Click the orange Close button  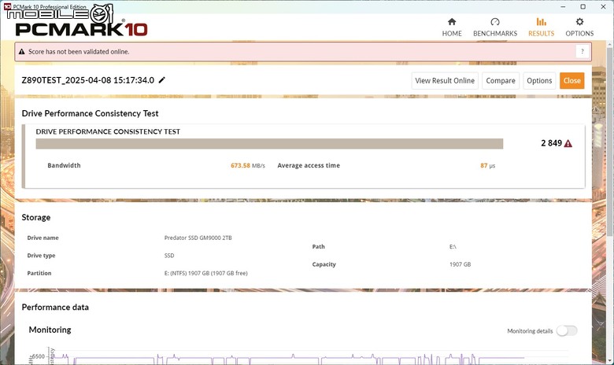pyautogui.click(x=571, y=80)
